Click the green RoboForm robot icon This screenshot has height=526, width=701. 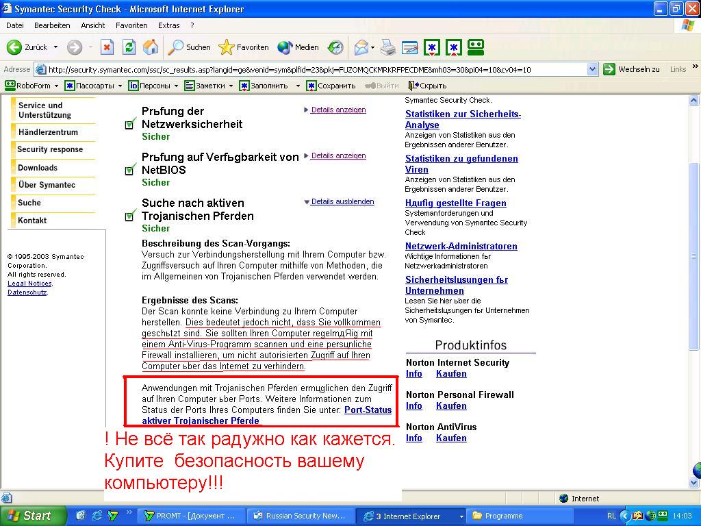pos(476,47)
